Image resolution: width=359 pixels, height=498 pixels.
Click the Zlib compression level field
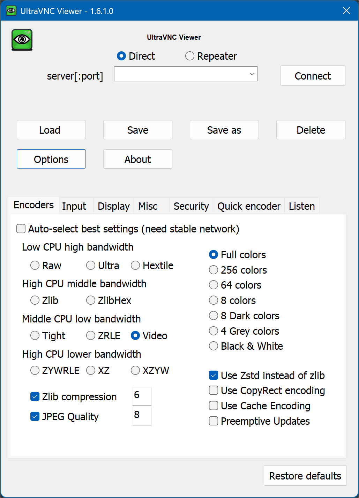(142, 396)
